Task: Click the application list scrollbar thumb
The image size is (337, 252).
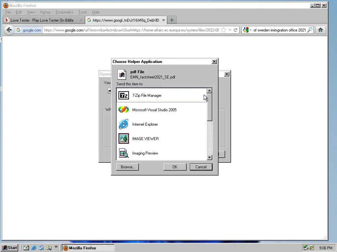Action: coord(210,107)
